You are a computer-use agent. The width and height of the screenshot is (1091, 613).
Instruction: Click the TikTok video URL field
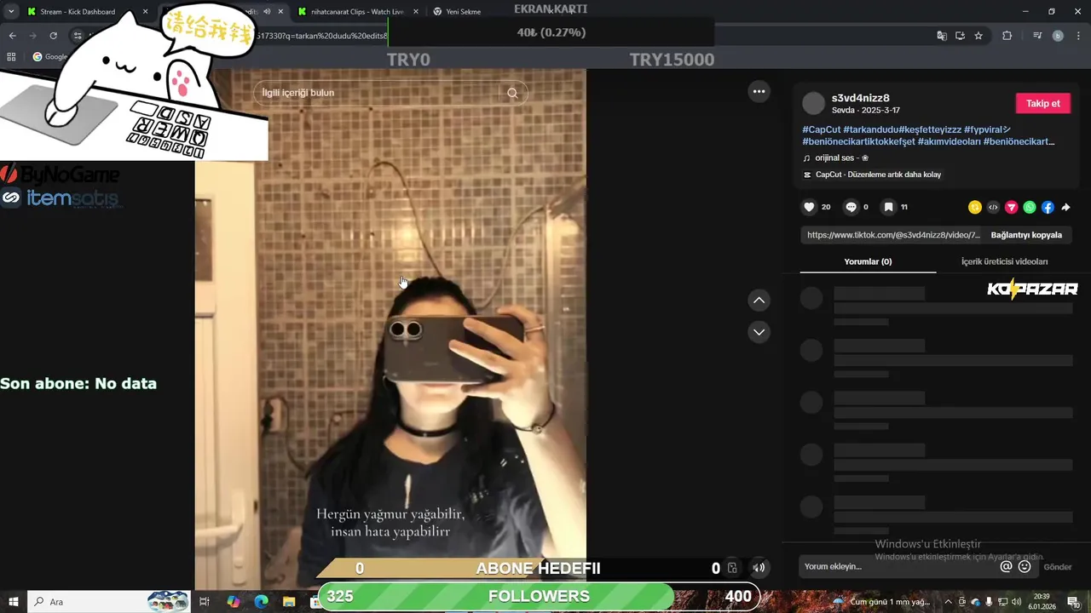pyautogui.click(x=892, y=235)
